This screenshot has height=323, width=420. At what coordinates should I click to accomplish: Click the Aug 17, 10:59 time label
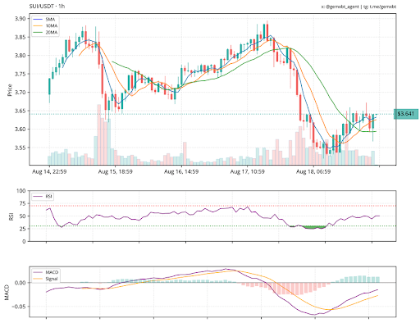tap(248, 172)
